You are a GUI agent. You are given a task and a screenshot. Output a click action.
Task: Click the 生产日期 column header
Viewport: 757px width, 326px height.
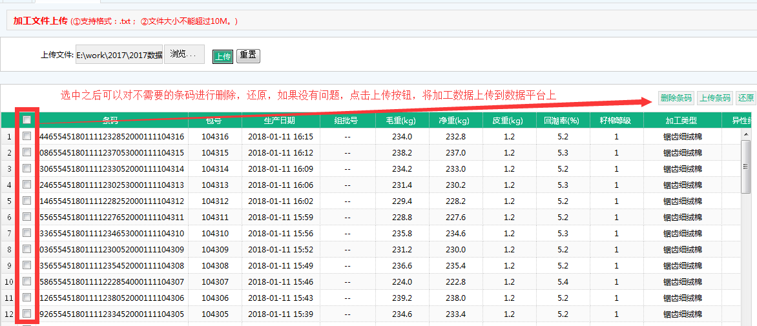(x=280, y=120)
